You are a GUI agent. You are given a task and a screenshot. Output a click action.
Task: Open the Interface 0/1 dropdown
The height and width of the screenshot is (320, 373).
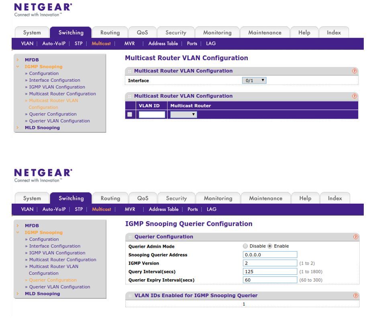255,81
